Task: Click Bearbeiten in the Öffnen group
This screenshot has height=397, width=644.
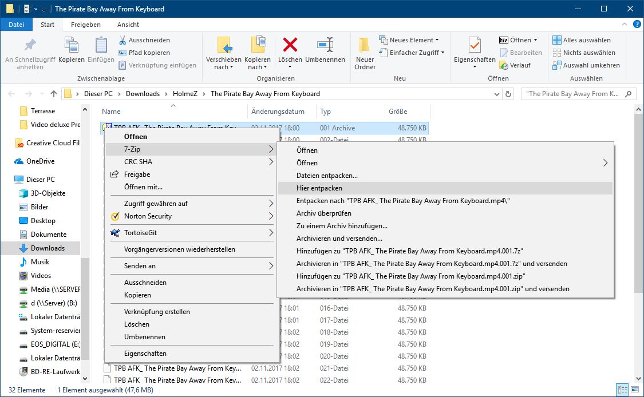Action: pos(521,53)
